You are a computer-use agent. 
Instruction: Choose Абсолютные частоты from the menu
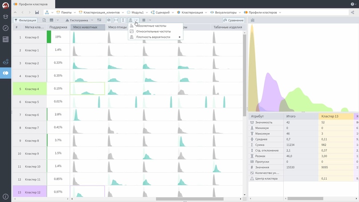[151, 26]
